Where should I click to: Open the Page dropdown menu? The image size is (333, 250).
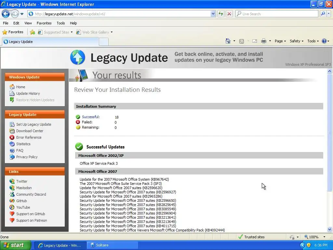point(280,41)
